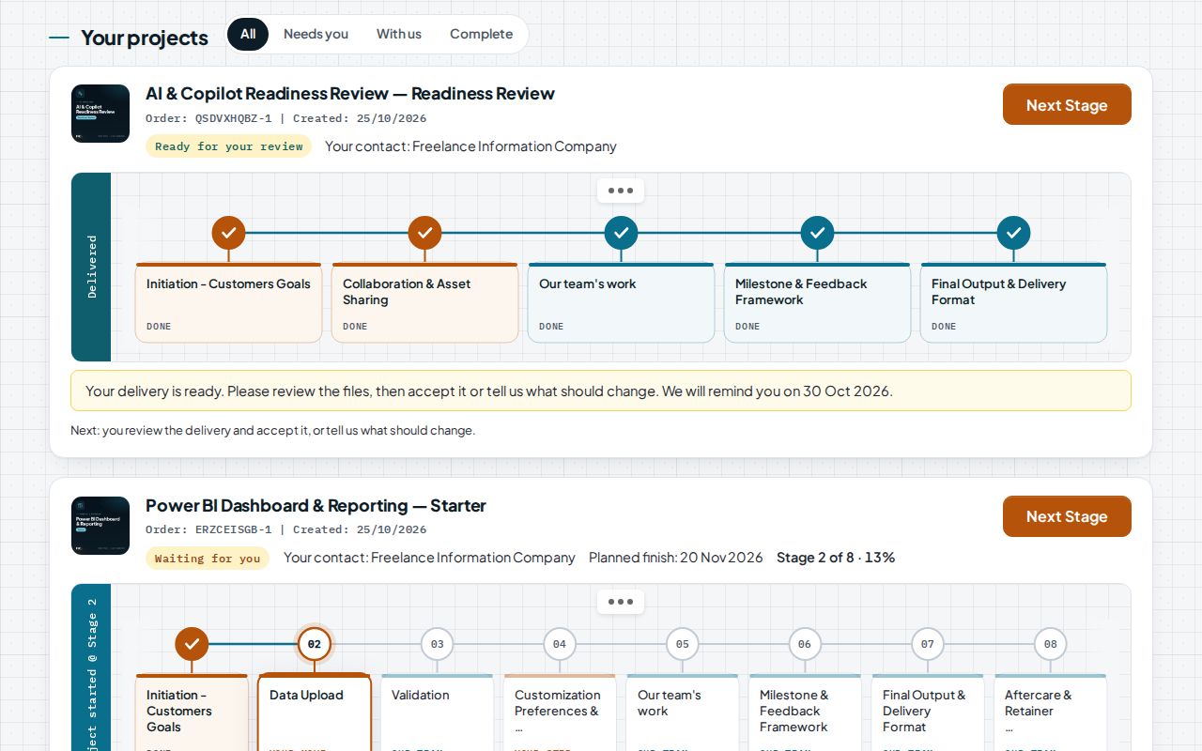
Task: Click the Ready for your review status badge
Action: [228, 146]
